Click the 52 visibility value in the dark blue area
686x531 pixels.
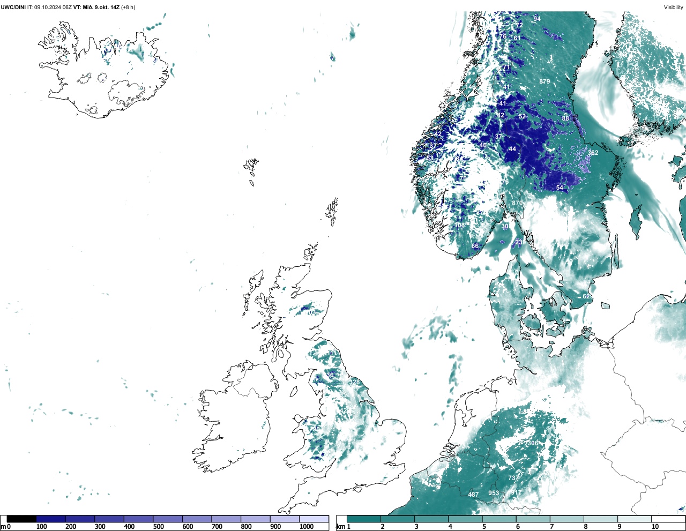[x=522, y=116]
